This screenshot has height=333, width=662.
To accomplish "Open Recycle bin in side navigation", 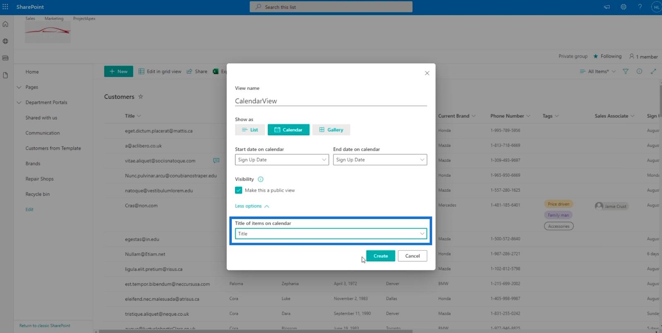I will coord(38,194).
